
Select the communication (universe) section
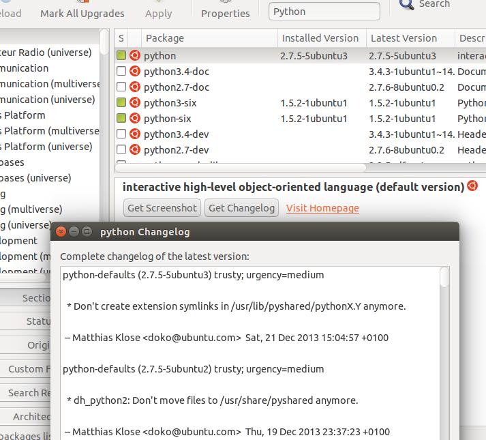click(x=48, y=100)
